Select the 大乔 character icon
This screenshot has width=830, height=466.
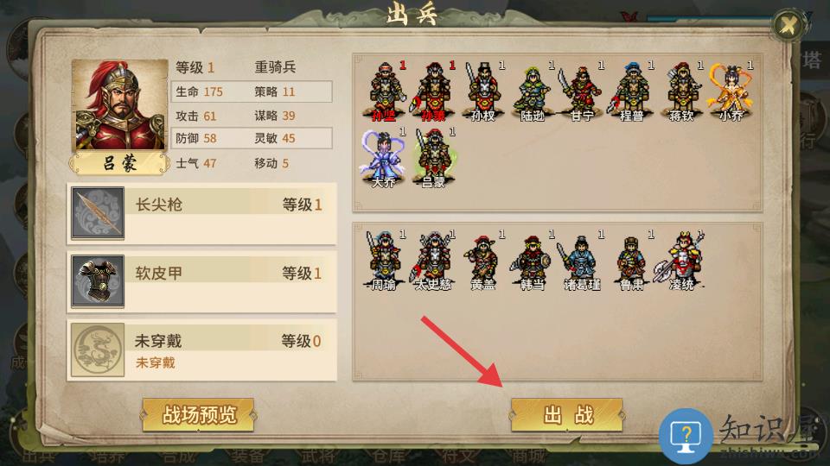(x=384, y=157)
